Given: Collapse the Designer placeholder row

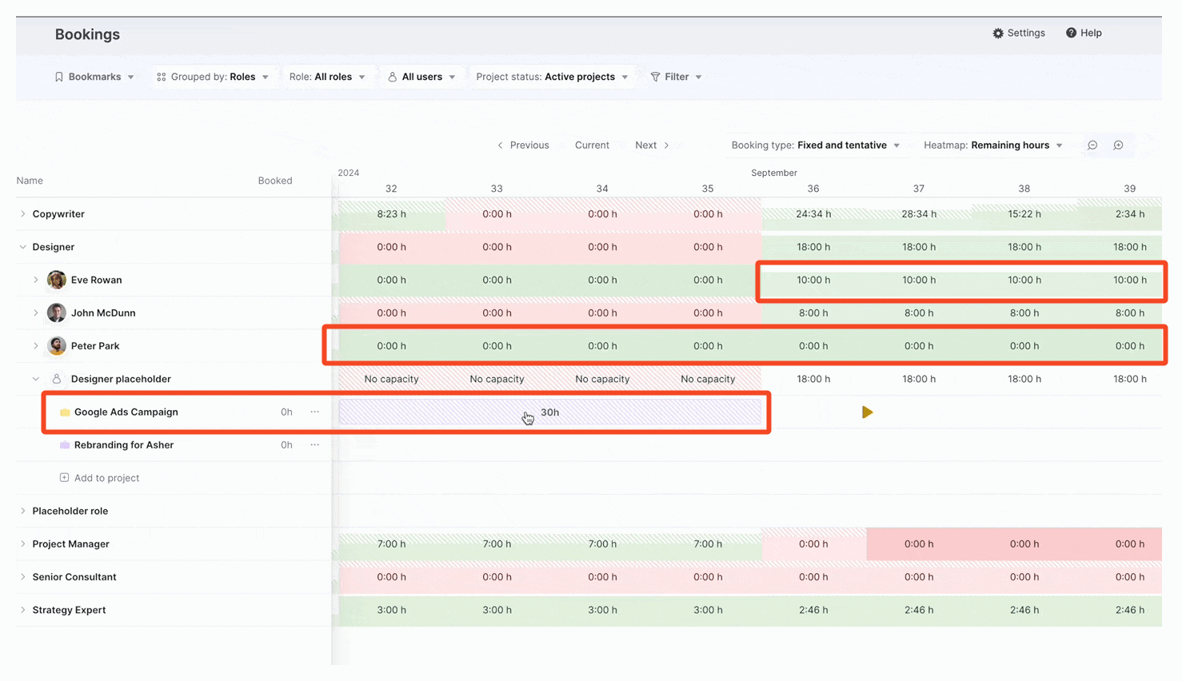Looking at the screenshot, I should 36,379.
